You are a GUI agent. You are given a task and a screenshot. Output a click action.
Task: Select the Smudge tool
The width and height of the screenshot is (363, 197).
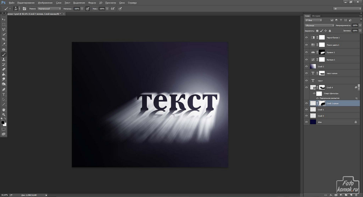point(4,79)
